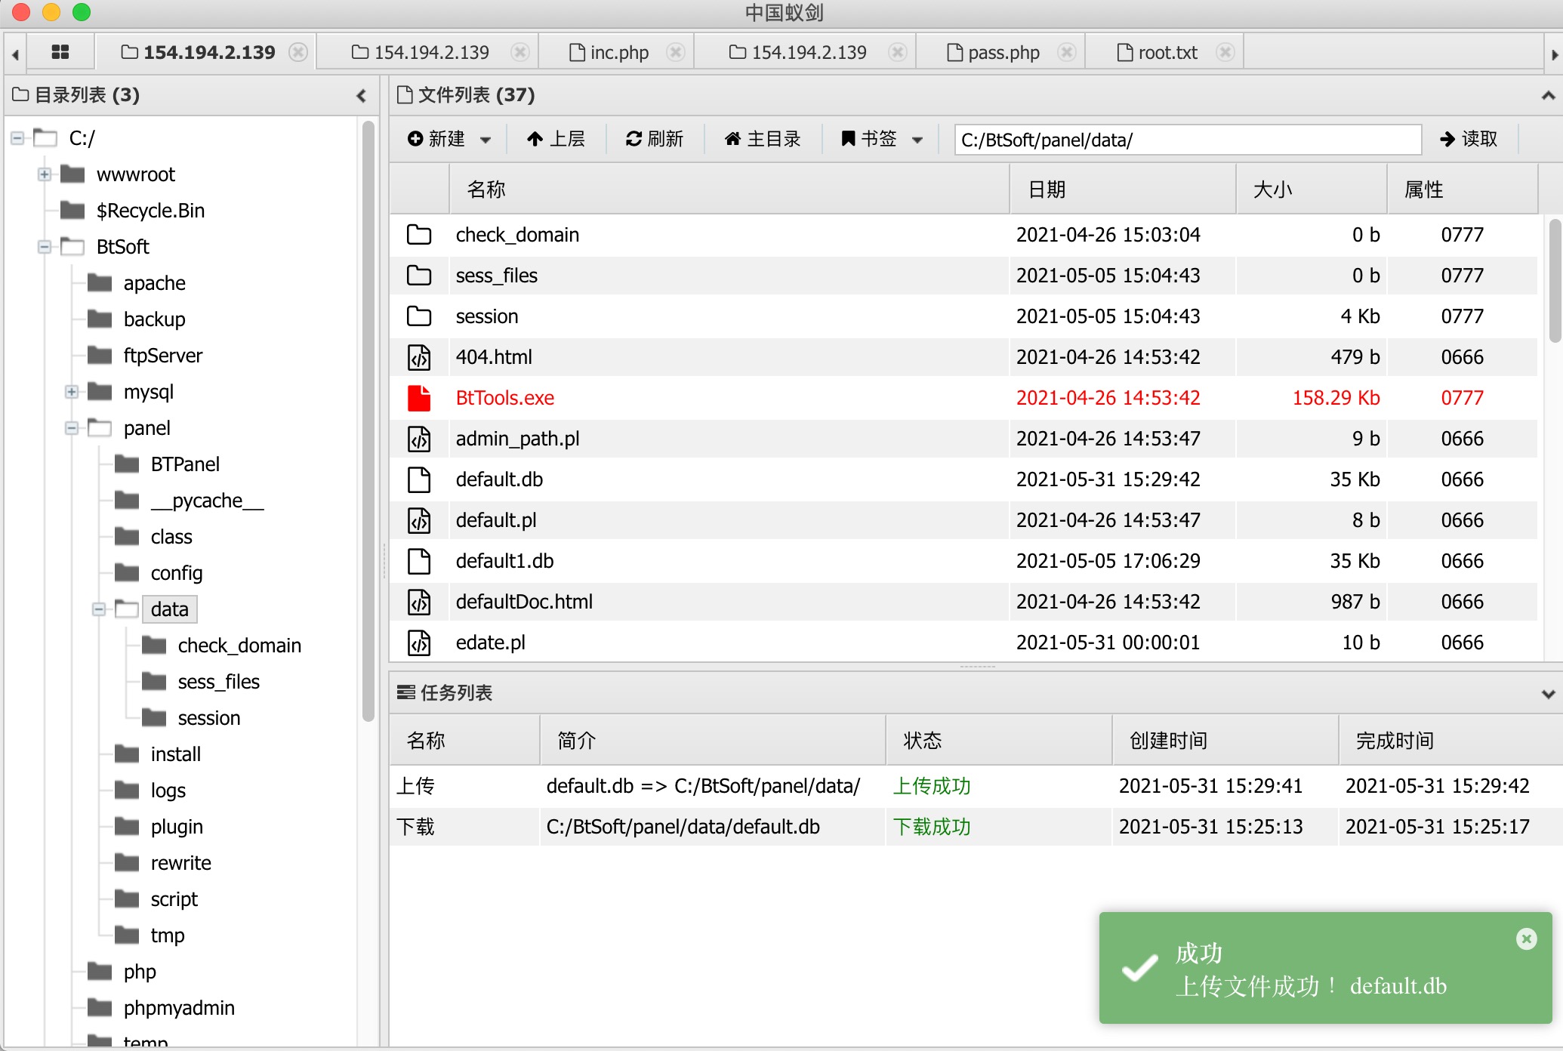The width and height of the screenshot is (1563, 1051).
Task: Click the default.db file icon
Action: pyautogui.click(x=419, y=479)
